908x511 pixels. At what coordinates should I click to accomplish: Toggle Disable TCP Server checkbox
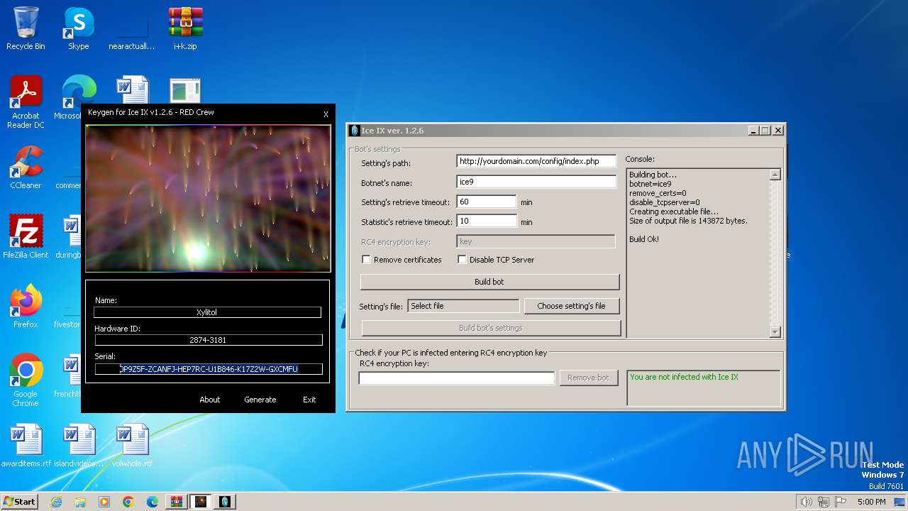pyautogui.click(x=462, y=260)
